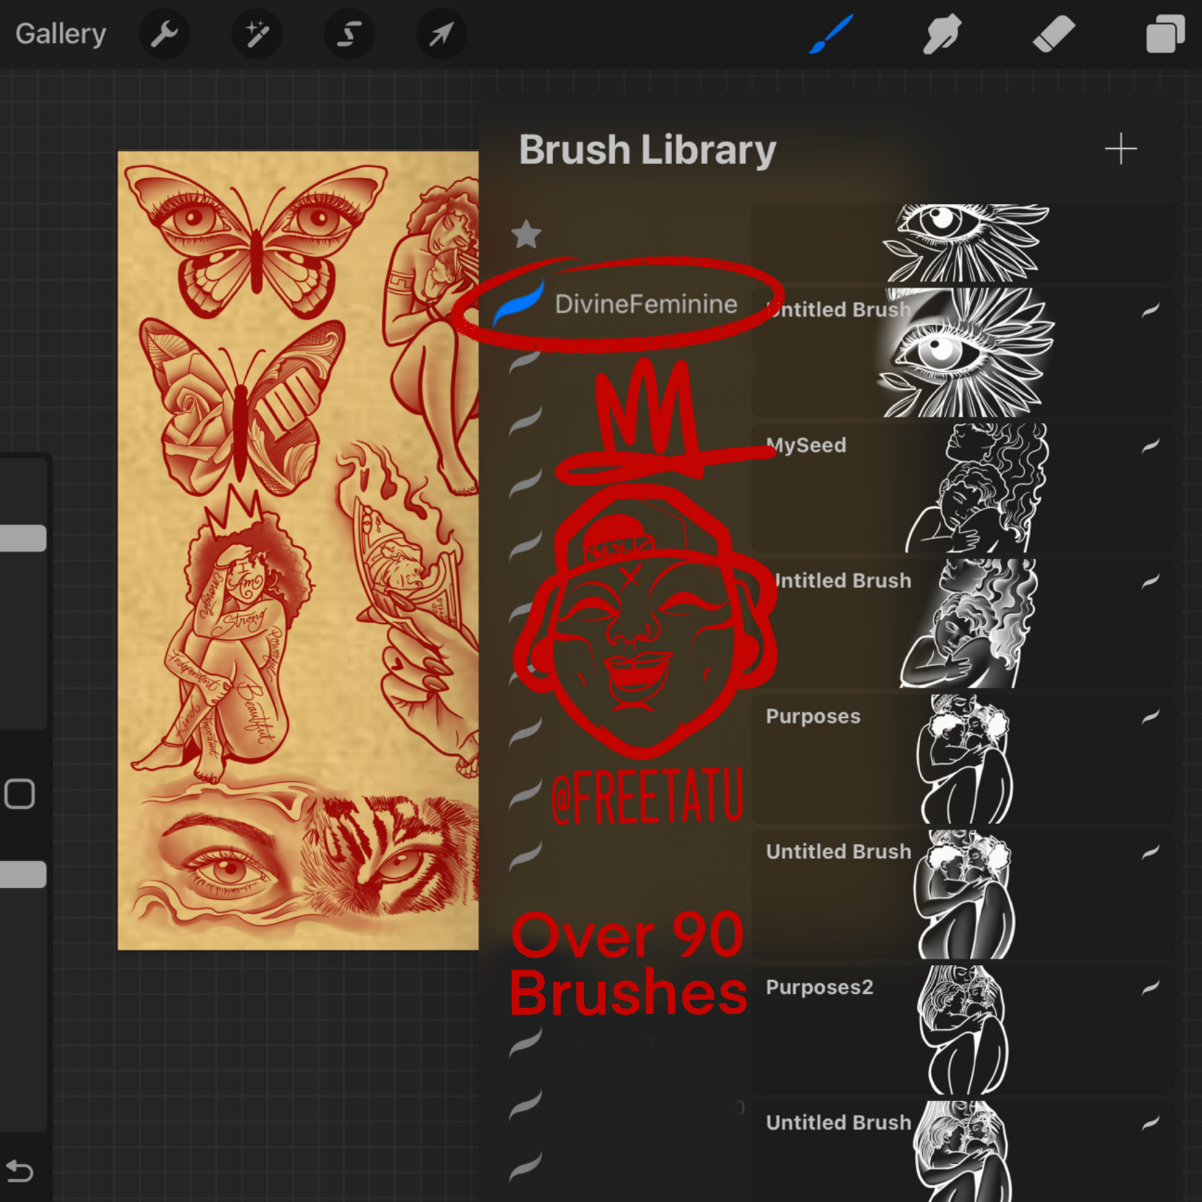Screen dimensions: 1202x1202
Task: Tap the Undo arrow in sidebar
Action: tap(20, 1172)
